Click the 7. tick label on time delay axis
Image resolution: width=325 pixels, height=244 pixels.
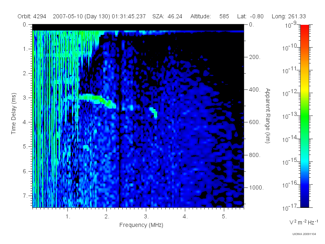(x=25, y=196)
